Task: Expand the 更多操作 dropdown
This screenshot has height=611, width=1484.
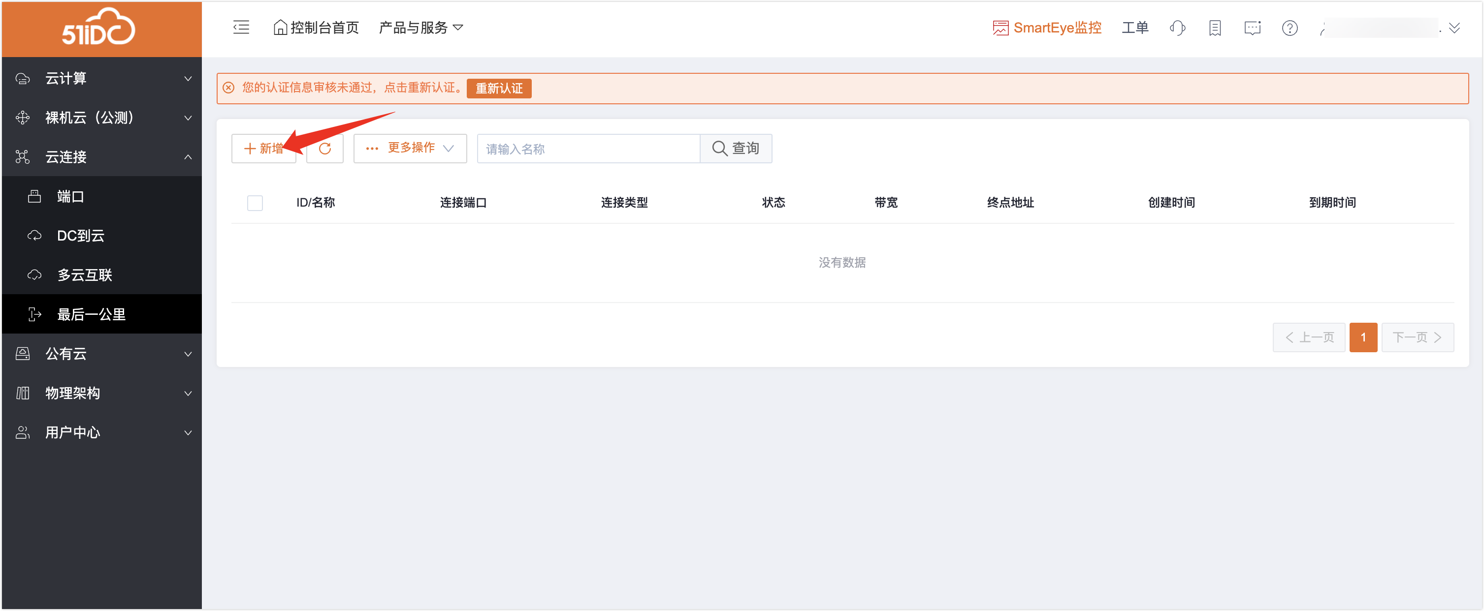Action: click(410, 149)
